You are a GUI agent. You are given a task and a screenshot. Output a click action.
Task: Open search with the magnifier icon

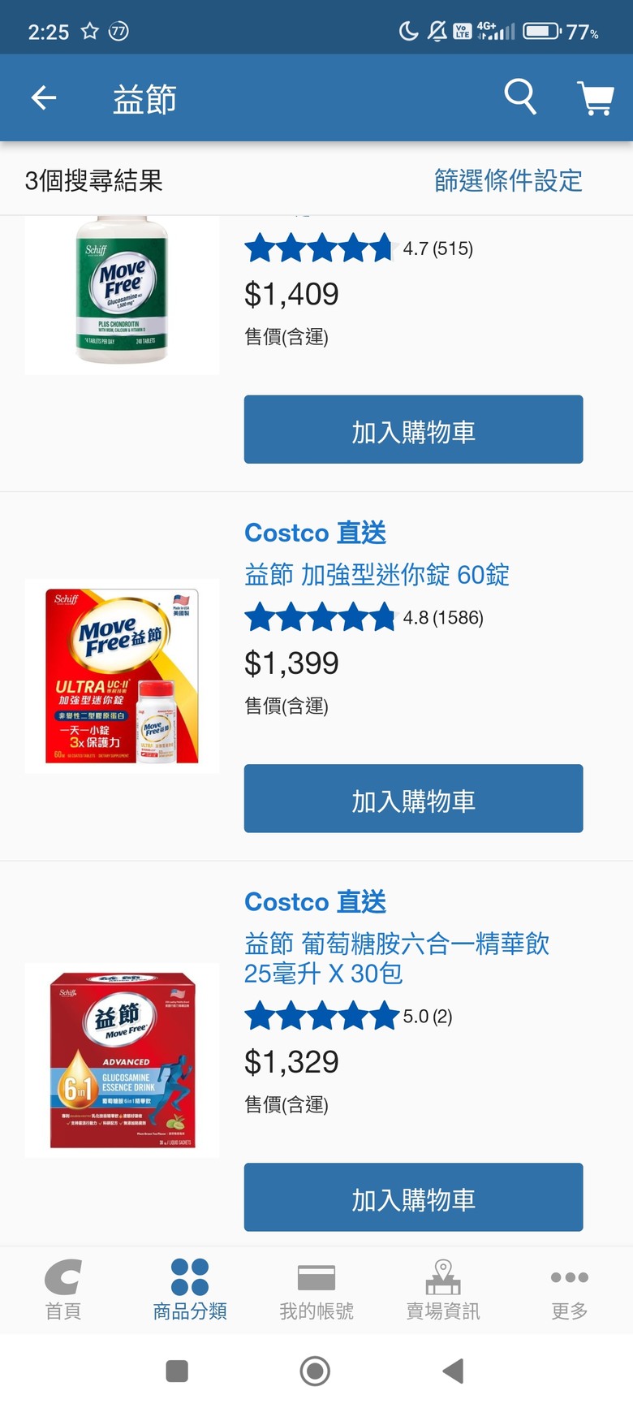pyautogui.click(x=520, y=97)
